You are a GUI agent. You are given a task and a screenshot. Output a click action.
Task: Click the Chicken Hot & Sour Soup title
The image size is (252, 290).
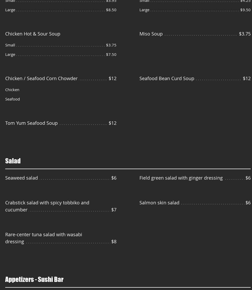pyautogui.click(x=33, y=34)
